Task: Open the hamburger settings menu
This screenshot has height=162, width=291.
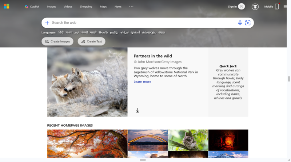Action: click(x=285, y=7)
